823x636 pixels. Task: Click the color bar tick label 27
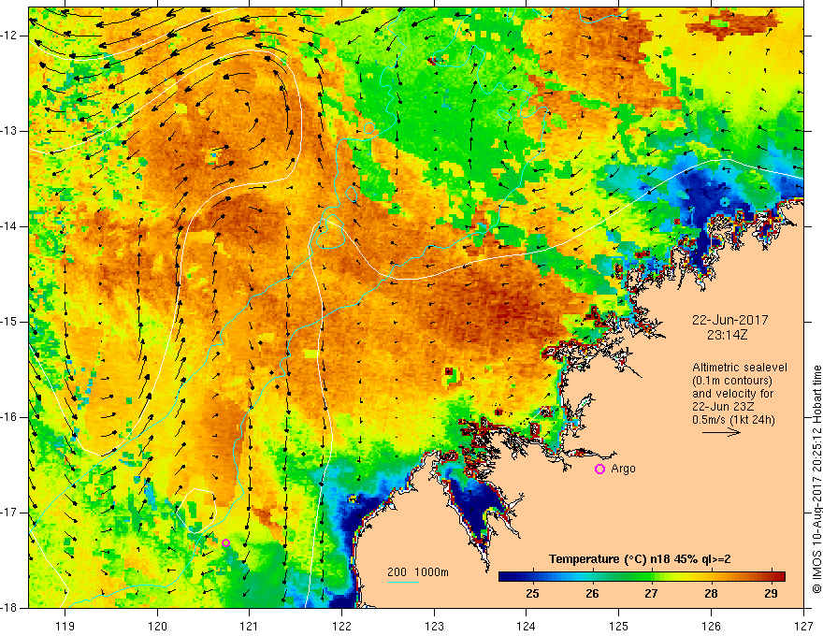coord(651,594)
